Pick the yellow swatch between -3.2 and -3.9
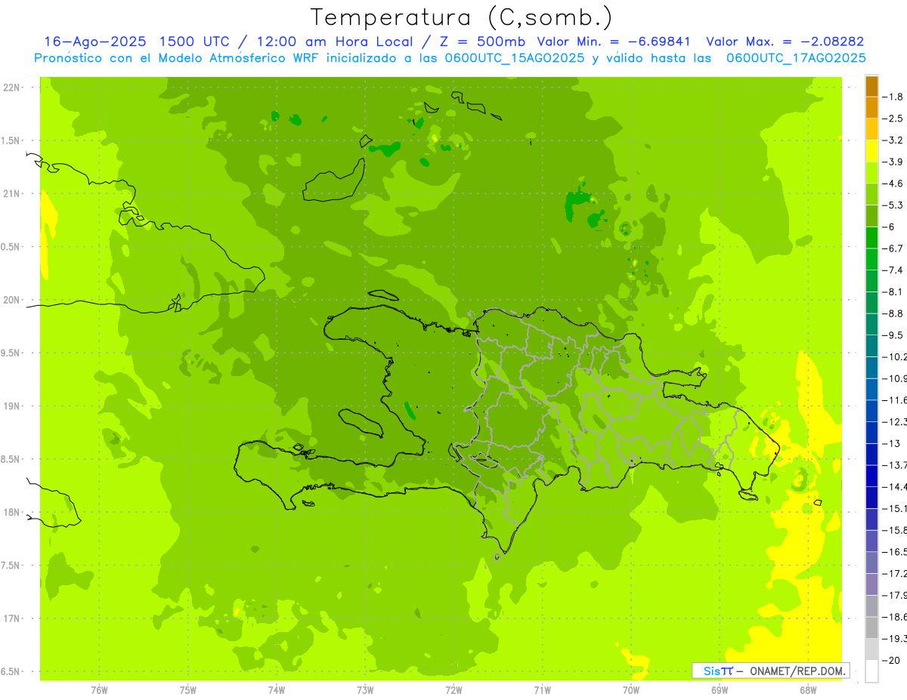The height and width of the screenshot is (700, 907). (x=871, y=151)
